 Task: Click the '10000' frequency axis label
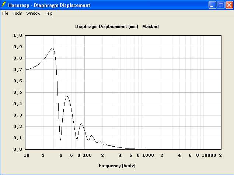(x=209, y=155)
